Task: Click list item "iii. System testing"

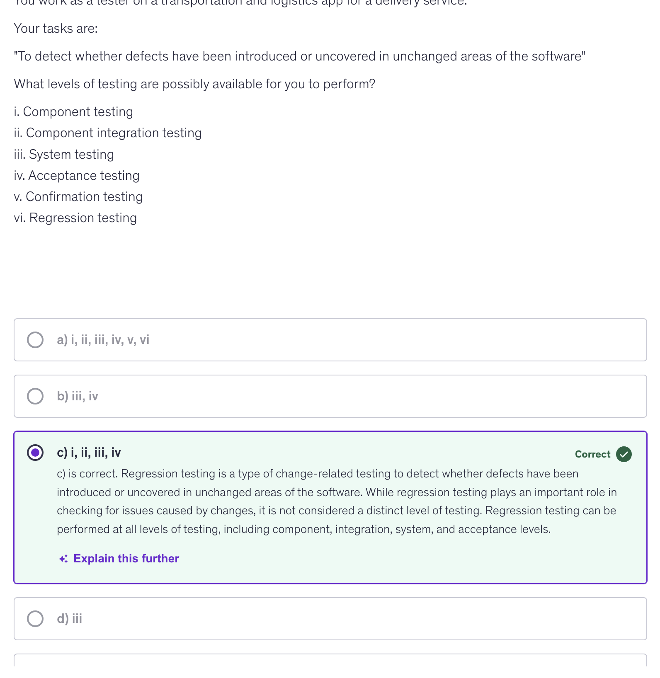Action: 64,155
